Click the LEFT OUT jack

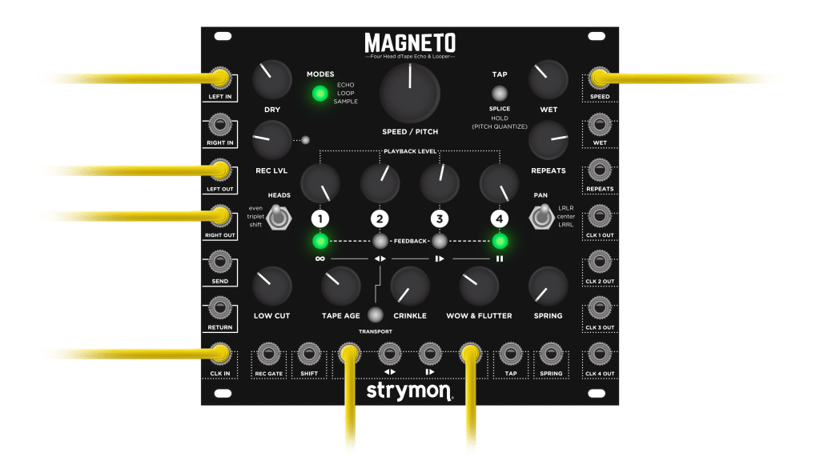tap(220, 170)
